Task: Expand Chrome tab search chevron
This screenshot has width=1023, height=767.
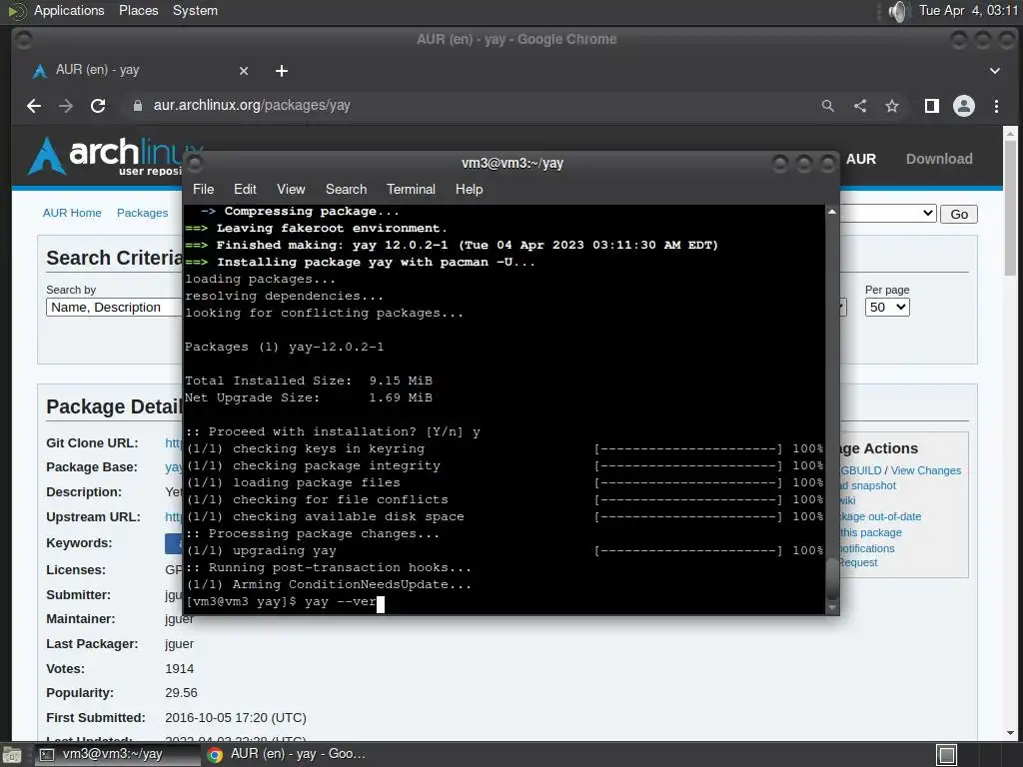Action: tap(995, 71)
